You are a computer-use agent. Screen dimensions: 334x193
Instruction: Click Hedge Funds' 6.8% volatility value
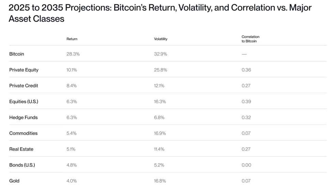159,118
